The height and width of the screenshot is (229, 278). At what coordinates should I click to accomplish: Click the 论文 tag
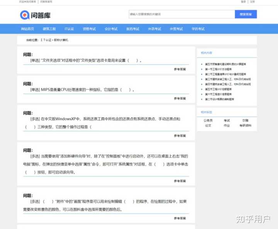tap(208, 125)
